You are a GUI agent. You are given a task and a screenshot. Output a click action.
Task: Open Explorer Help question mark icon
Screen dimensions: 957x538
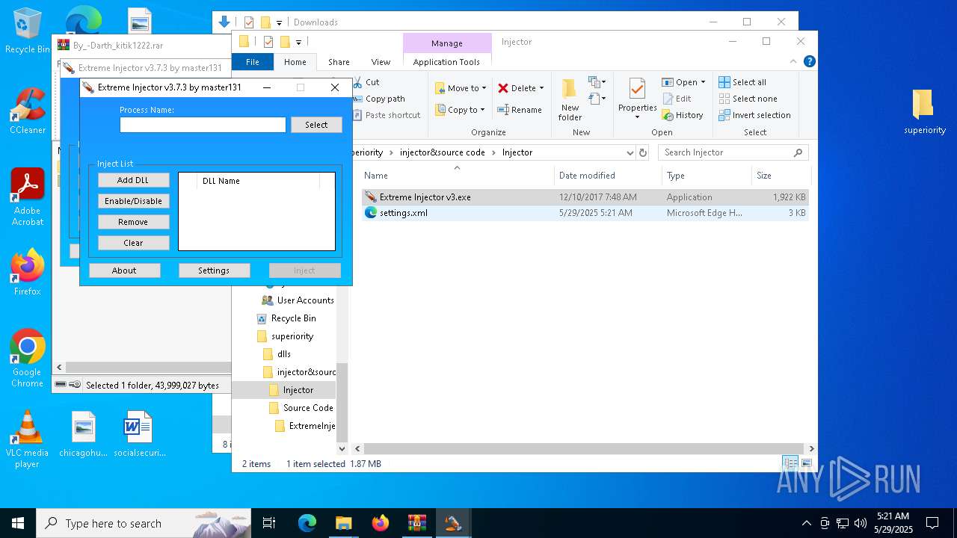pyautogui.click(x=809, y=61)
